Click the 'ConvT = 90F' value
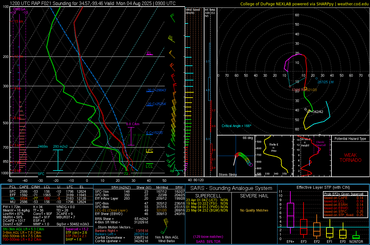 point(43,214)
